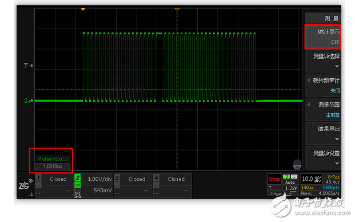Click the channel 2 coupling icon
Viewport: 355px width, 222px height.
pyautogui.click(x=77, y=186)
